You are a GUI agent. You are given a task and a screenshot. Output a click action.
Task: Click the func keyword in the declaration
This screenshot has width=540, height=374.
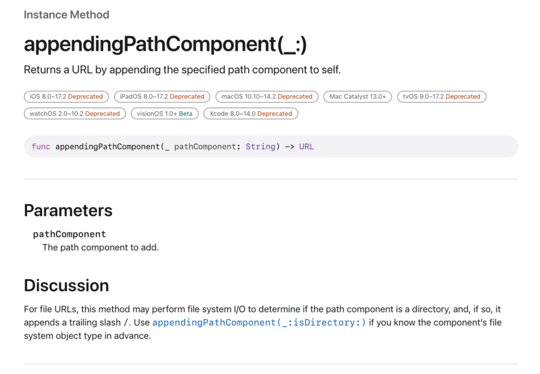(x=41, y=147)
